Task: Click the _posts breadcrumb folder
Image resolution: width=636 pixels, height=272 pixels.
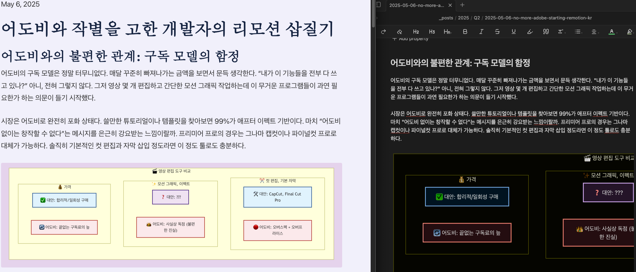Action: [x=446, y=18]
